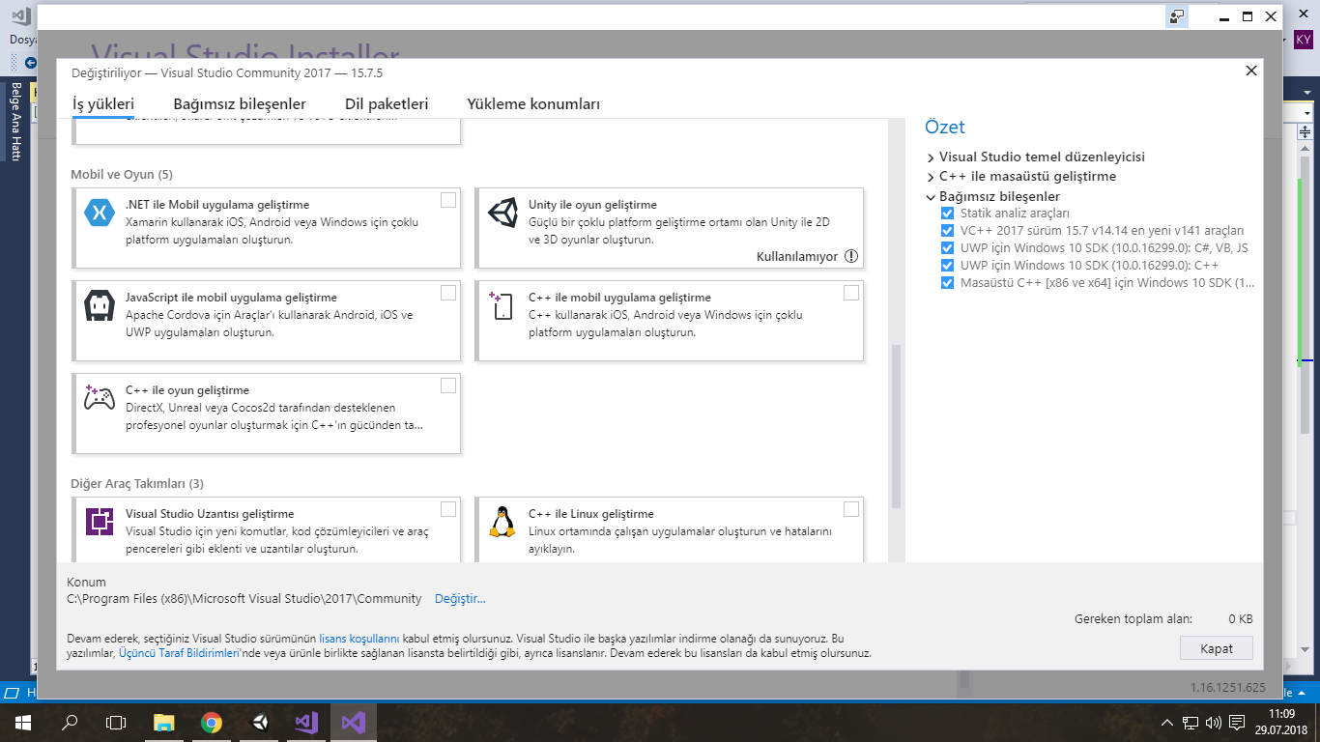Uncheck VC++ 2017 sürüm 15.7 v14.14 tools
This screenshot has width=1320, height=742.
click(x=947, y=231)
